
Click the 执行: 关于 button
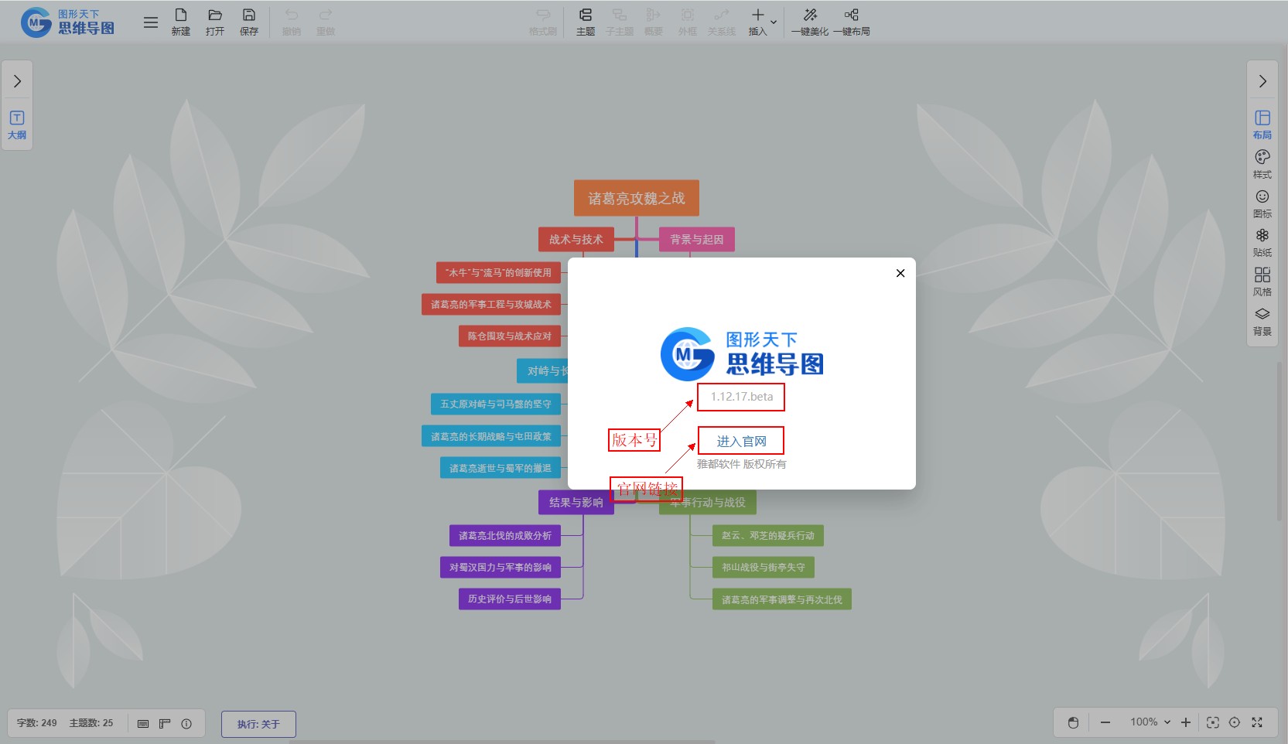(x=258, y=724)
